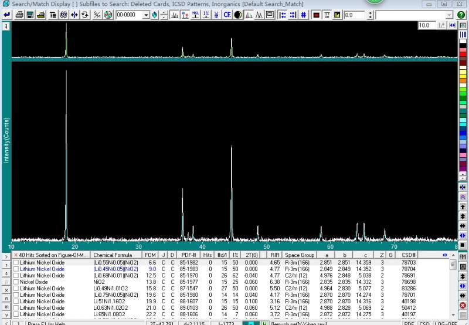Viewport: 469px width, 325px height.
Task: Check the box for (Li0.45Ni0.05)(NiO2) row
Action: coord(16,269)
